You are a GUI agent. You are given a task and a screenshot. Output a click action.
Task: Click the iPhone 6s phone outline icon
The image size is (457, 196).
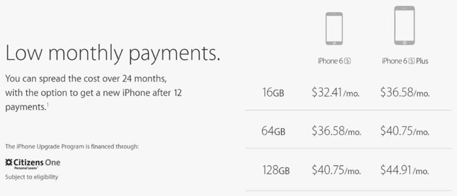(x=334, y=29)
